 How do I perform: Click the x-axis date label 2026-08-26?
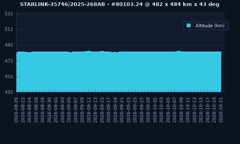[x=36, y=110]
